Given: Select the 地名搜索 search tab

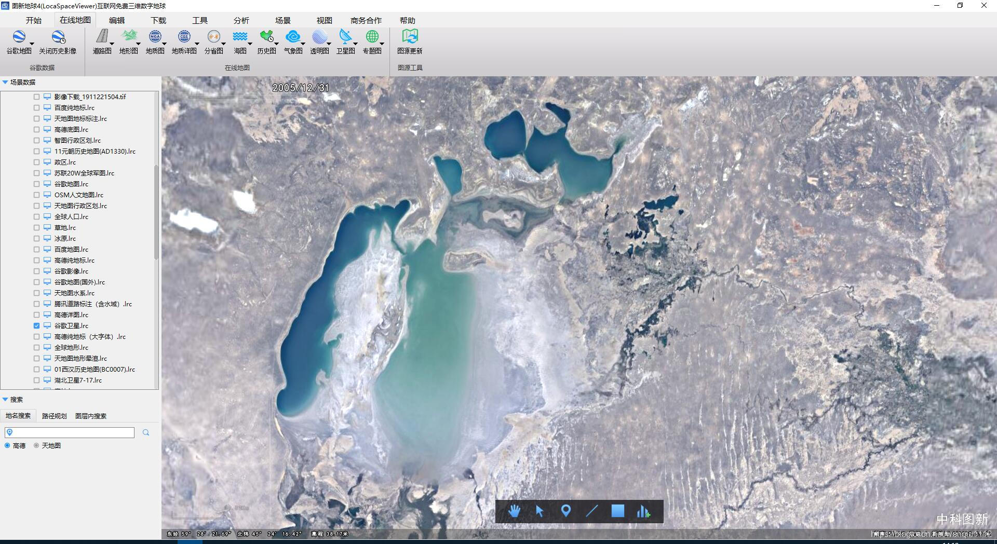Looking at the screenshot, I should 18,416.
